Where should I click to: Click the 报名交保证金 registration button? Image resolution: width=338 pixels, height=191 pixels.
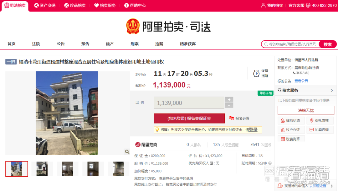[x=189, y=118]
